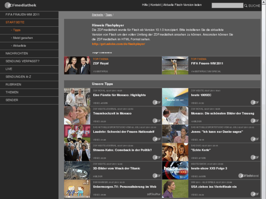Open the ZDF Royal top theme title

[x=101, y=64]
